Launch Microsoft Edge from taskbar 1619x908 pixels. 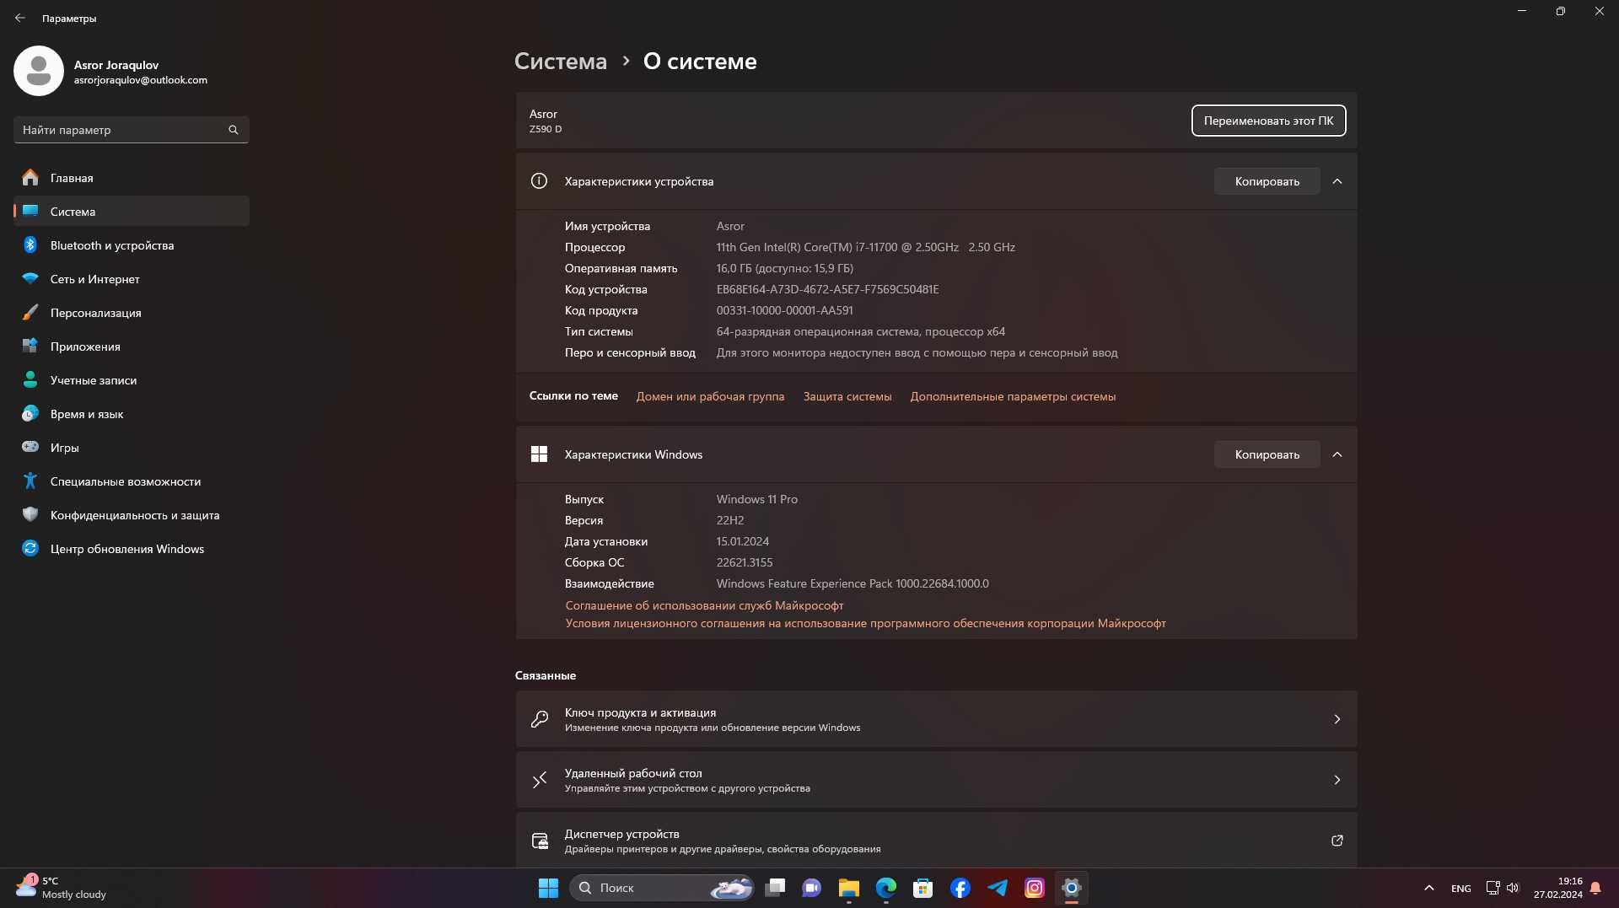(x=886, y=888)
